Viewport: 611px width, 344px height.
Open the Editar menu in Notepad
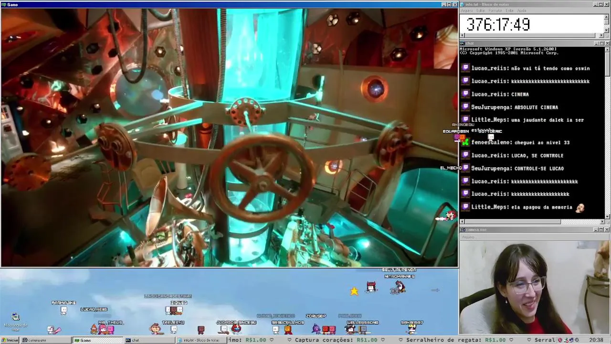click(x=480, y=11)
